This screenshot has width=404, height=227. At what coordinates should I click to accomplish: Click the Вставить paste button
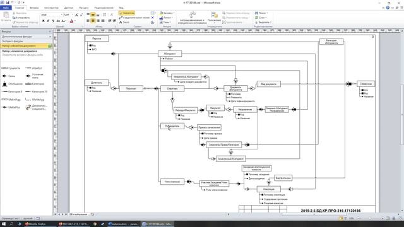[6, 17]
